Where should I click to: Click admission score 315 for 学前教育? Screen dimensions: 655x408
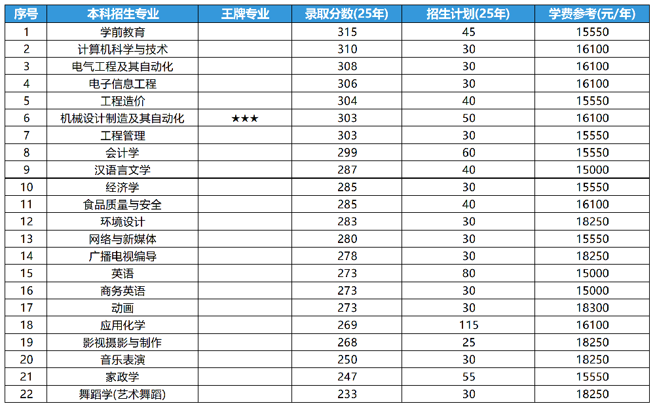pyautogui.click(x=347, y=32)
